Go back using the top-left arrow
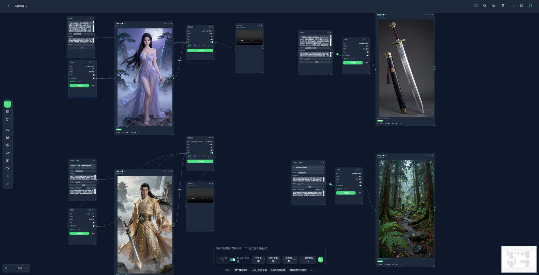 pos(9,6)
